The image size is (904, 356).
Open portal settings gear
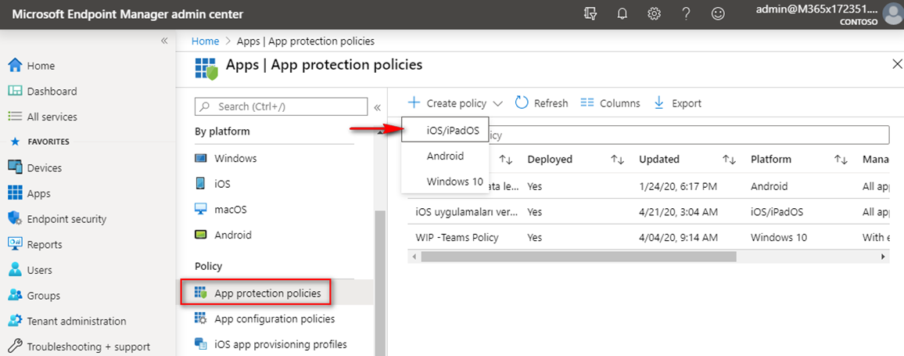click(654, 14)
